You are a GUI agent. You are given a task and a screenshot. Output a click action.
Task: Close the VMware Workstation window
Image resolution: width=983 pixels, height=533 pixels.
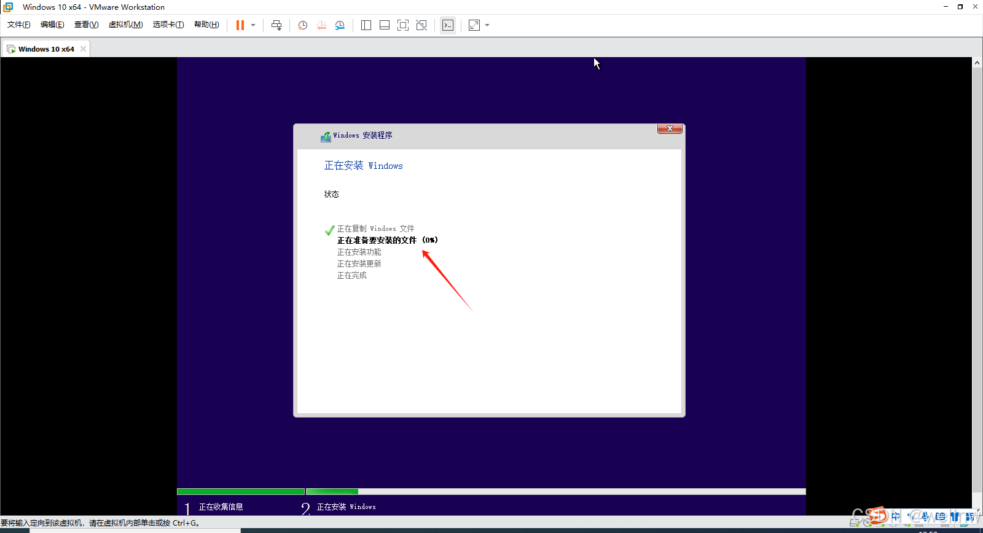(975, 7)
